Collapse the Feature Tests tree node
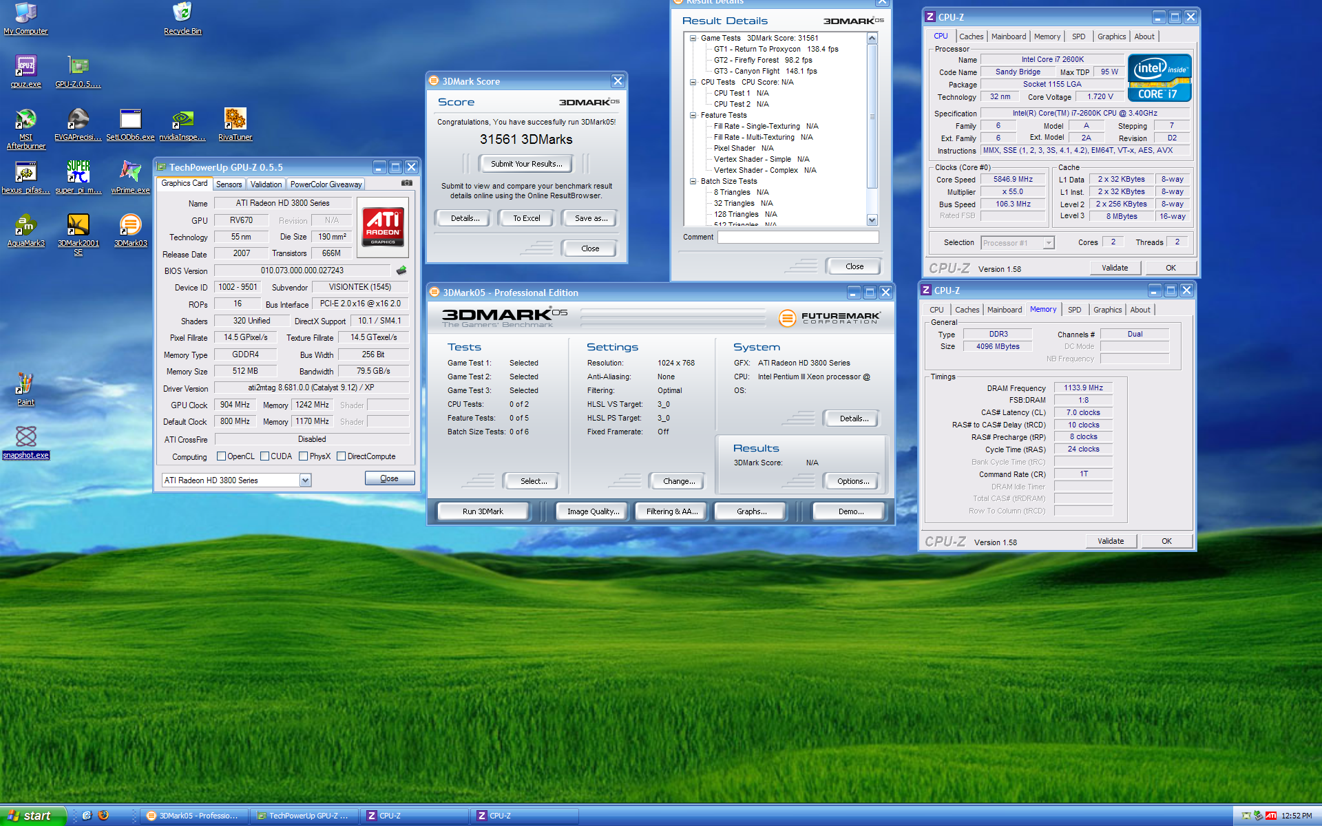 (693, 115)
